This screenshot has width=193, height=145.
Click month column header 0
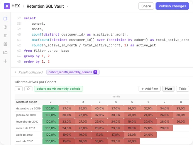tap(51, 102)
